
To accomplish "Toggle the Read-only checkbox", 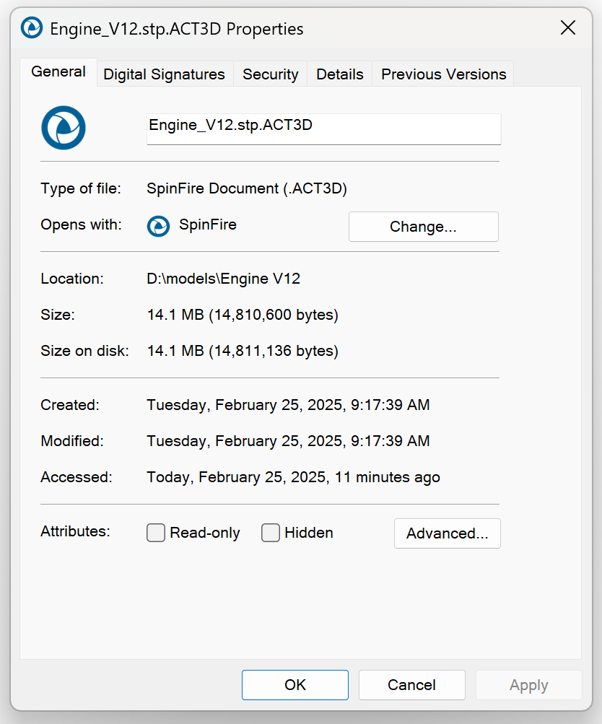I will pos(156,533).
